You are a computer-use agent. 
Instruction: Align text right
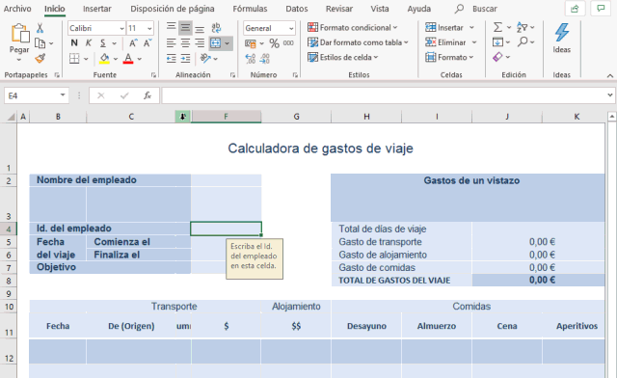200,43
